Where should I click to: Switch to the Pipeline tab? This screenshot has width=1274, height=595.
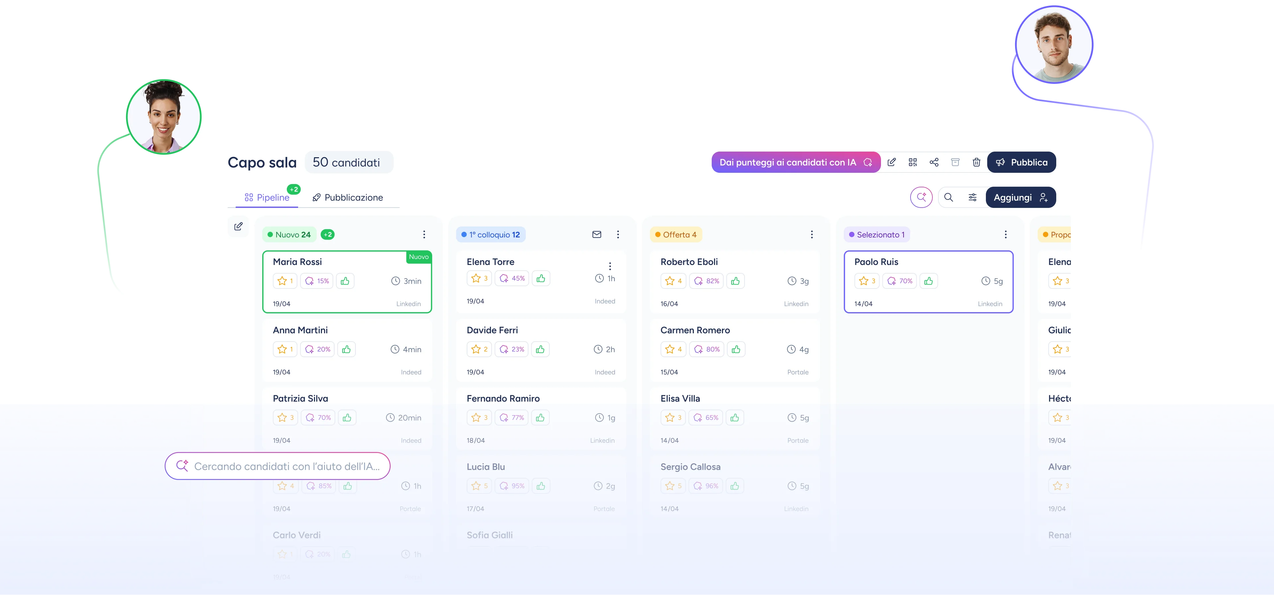pos(267,197)
